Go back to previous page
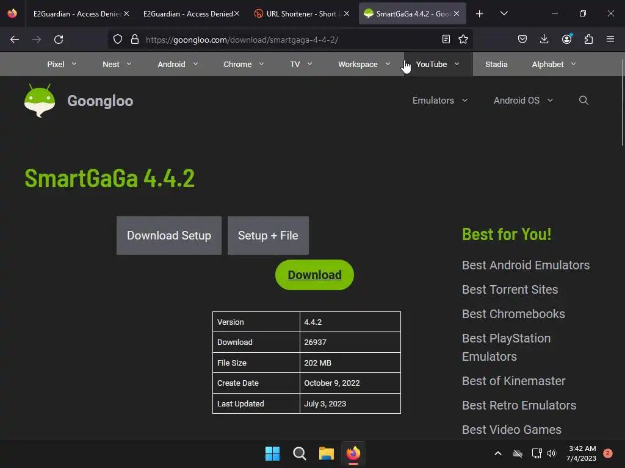 pyautogui.click(x=15, y=40)
